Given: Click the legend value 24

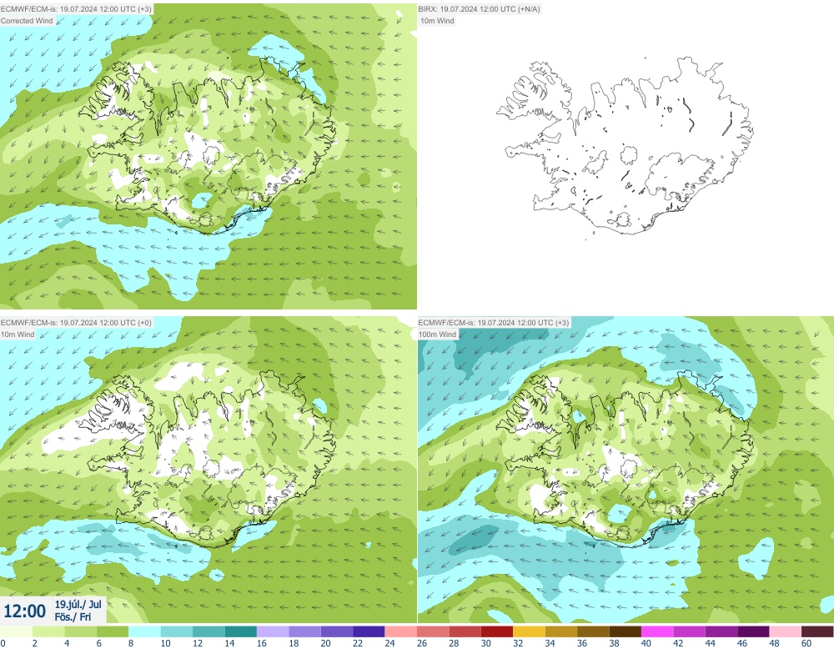Looking at the screenshot, I should 389,643.
